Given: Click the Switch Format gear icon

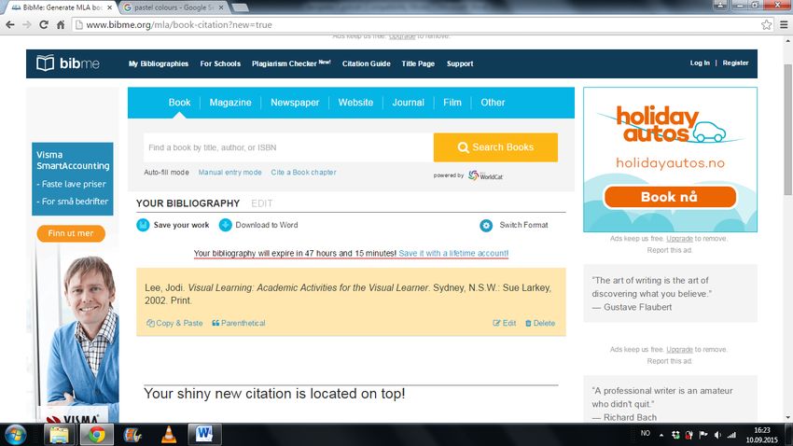Looking at the screenshot, I should 486,225.
